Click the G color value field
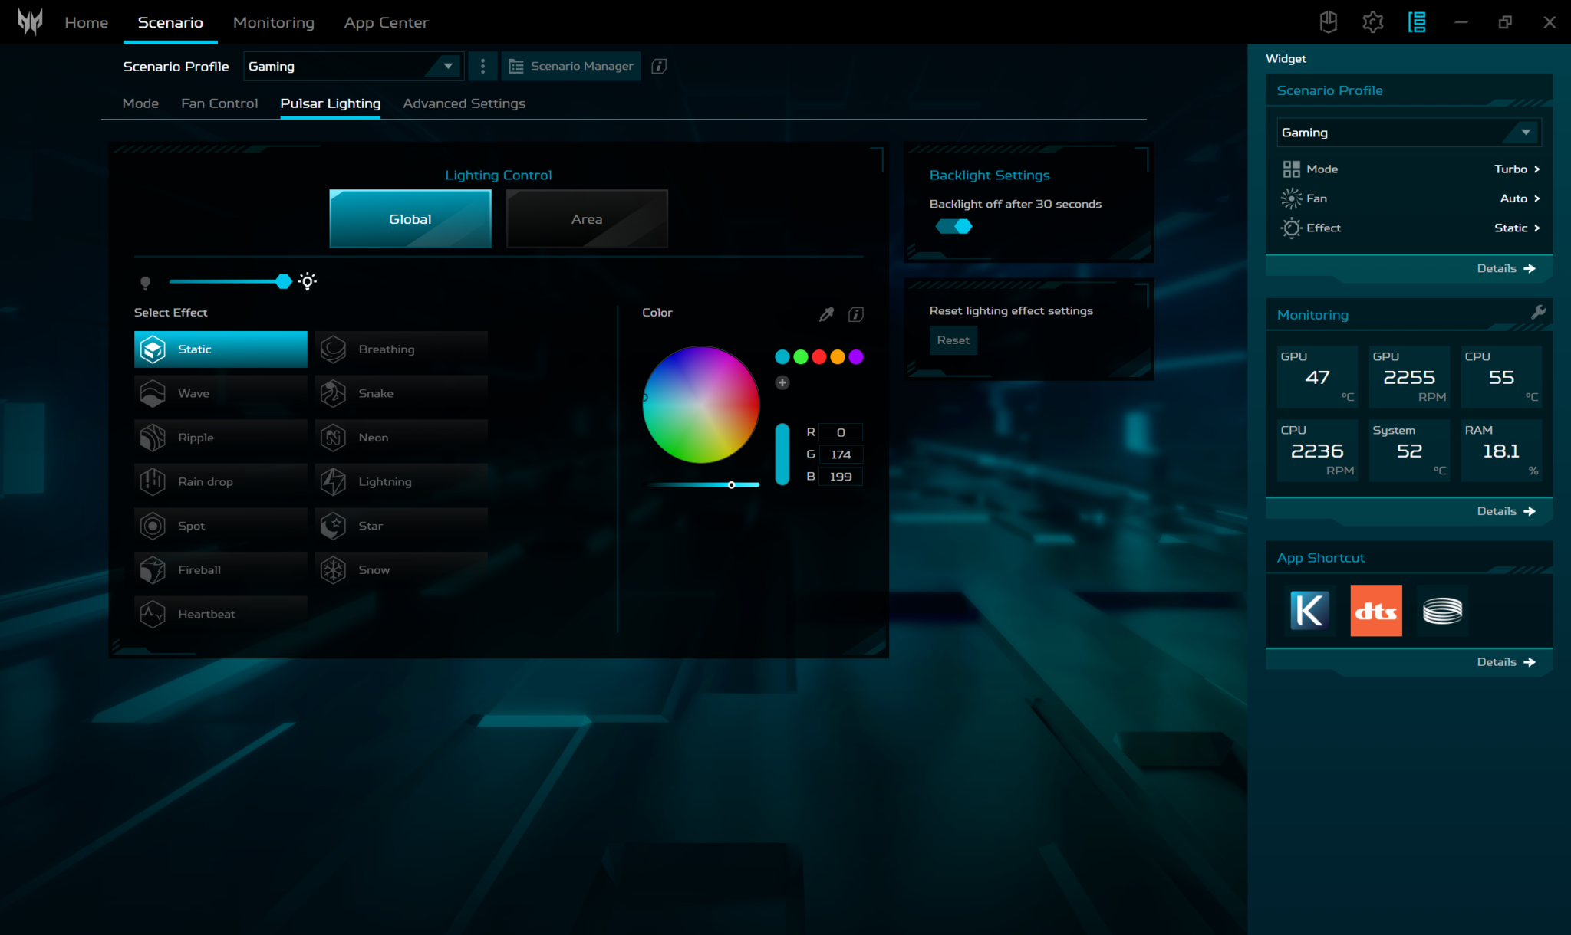 tap(840, 454)
